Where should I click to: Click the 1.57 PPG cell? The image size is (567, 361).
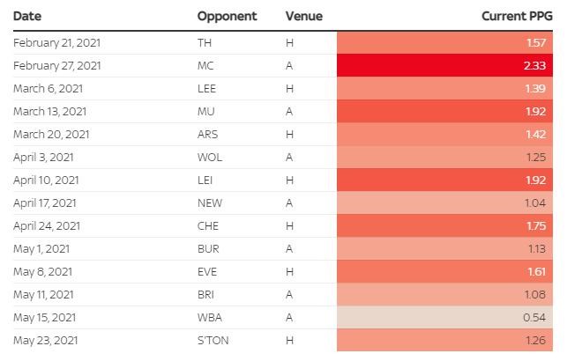444,42
